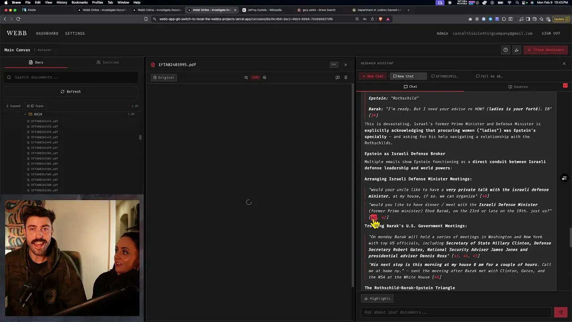Click the add comment icon in PDF toolbar
The height and width of the screenshot is (322, 572).
[337, 77]
